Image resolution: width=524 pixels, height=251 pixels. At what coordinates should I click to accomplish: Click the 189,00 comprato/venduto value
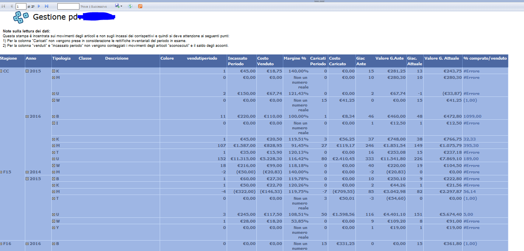(x=471, y=159)
